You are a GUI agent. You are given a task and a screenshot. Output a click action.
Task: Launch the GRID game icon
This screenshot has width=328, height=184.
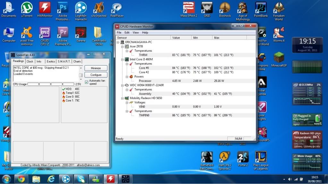click(x=207, y=10)
